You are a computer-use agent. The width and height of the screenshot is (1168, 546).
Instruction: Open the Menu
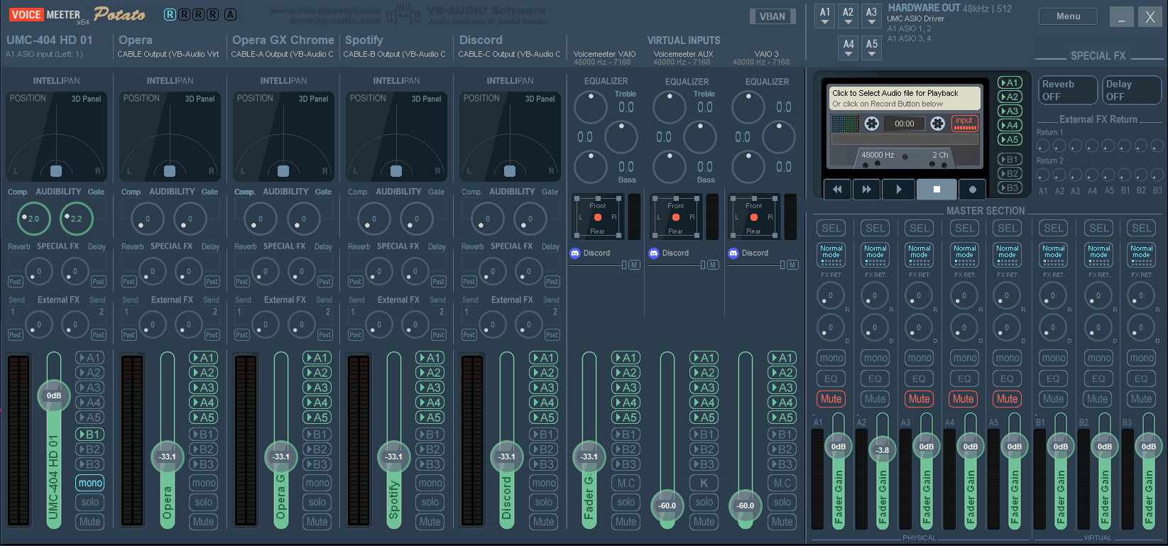1068,16
